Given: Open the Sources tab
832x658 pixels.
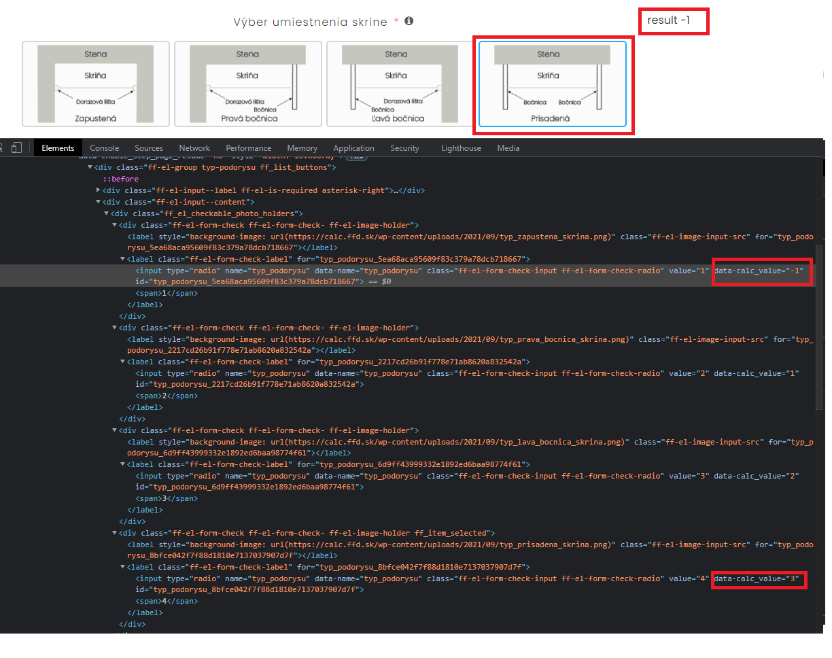Looking at the screenshot, I should click(149, 148).
